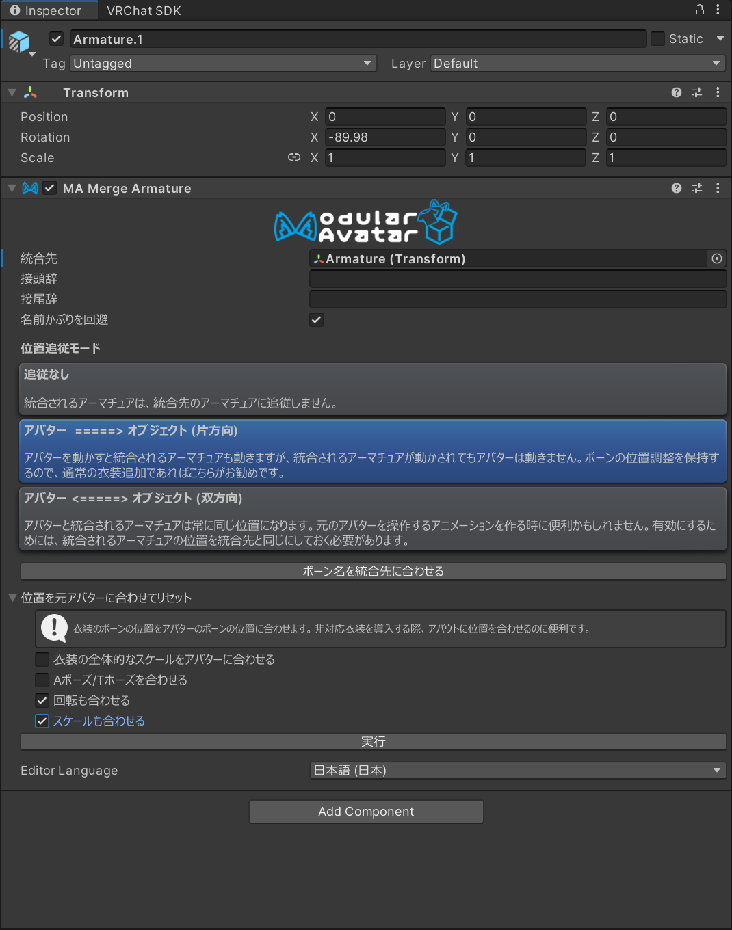
Task: Click the 実行 execute button
Action: tap(373, 742)
